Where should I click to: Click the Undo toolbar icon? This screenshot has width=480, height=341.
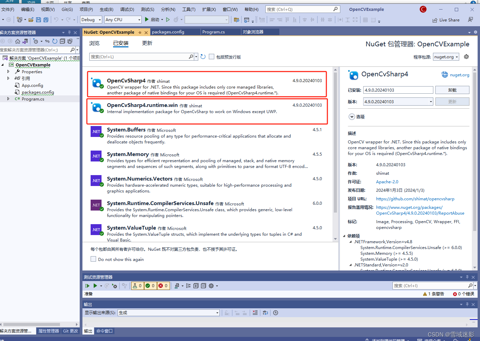coord(56,20)
